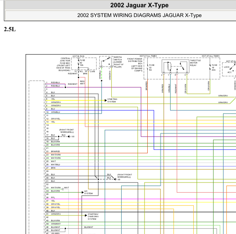This screenshot has height=234, width=236.
Task: Click connector pin 13 YEL label
Action: coord(53,122)
